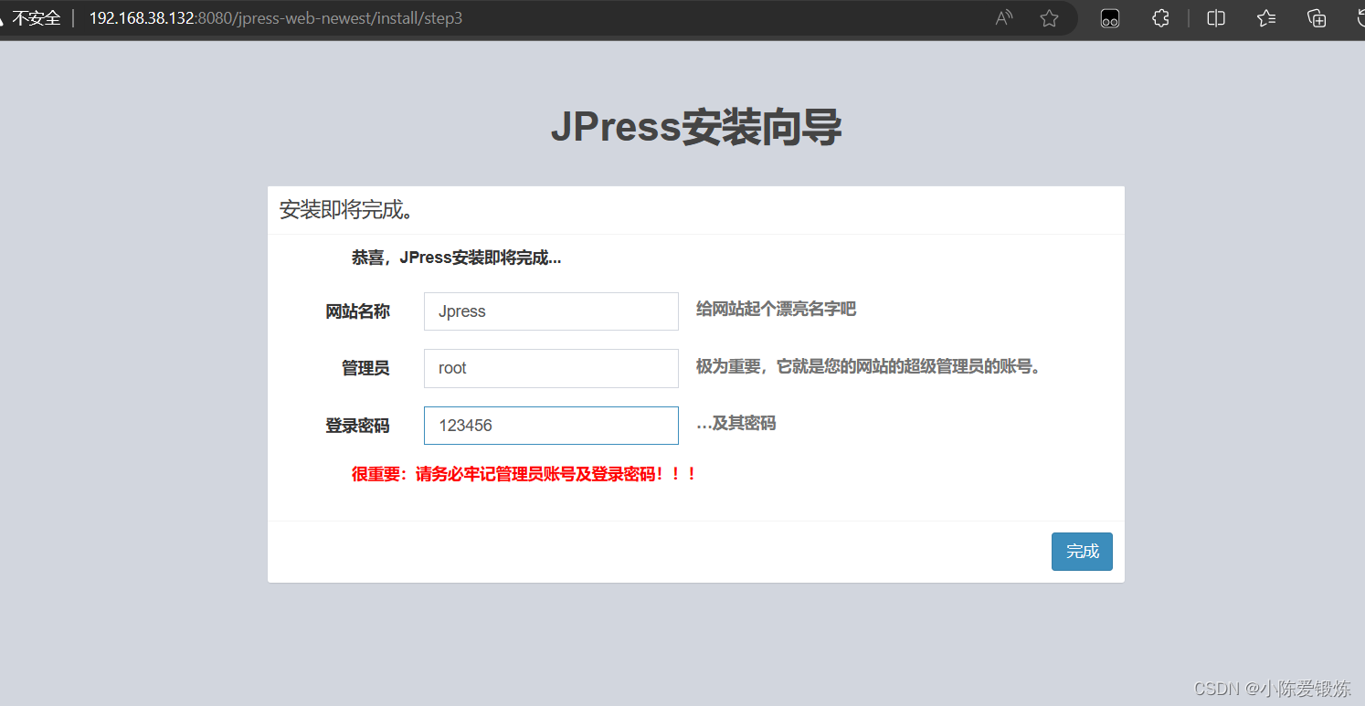The image size is (1365, 706).
Task: Add this page to favorites via star icon
Action: pyautogui.click(x=1049, y=17)
